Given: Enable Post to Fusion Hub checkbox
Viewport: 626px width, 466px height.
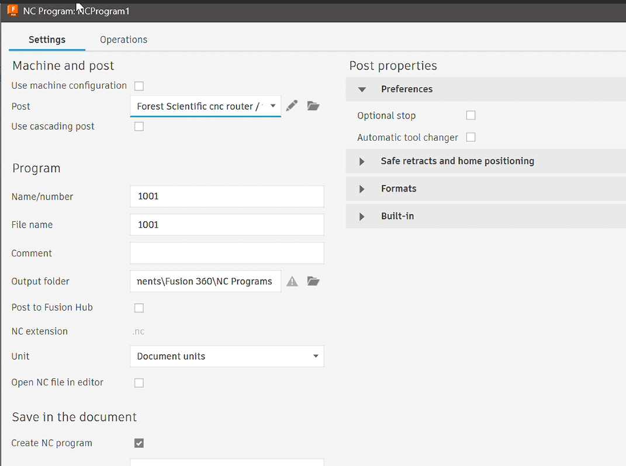Looking at the screenshot, I should click(x=139, y=308).
